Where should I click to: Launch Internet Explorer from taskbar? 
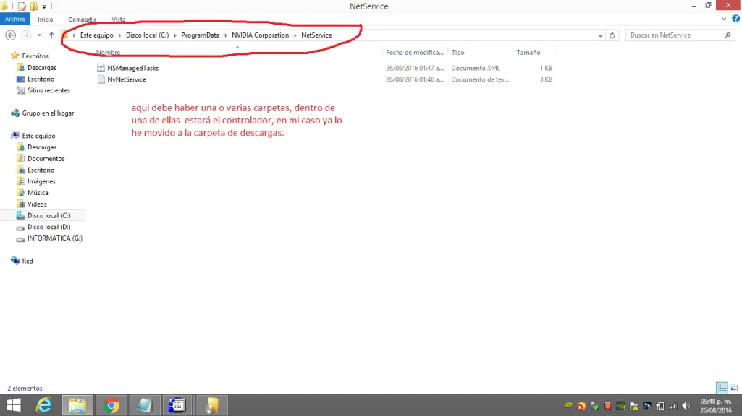(43, 405)
